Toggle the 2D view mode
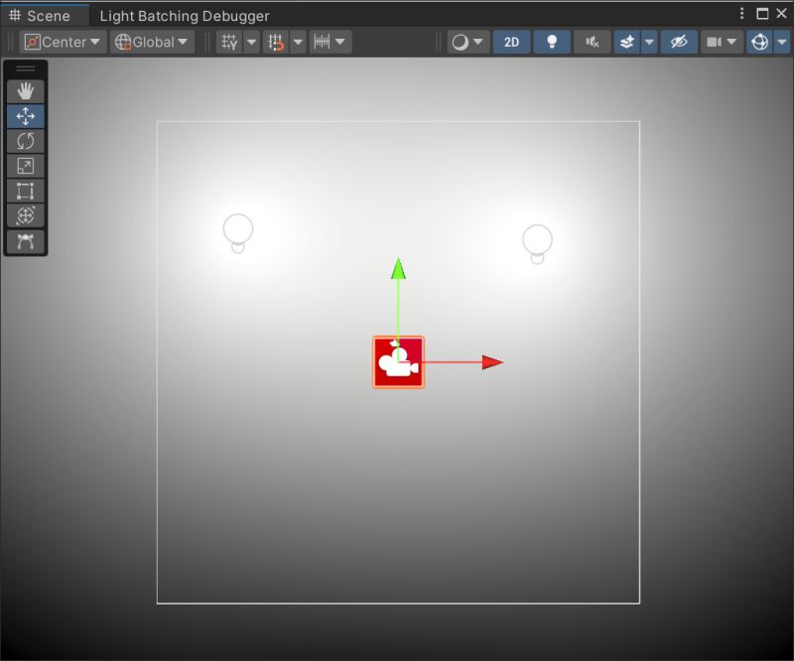The image size is (794, 661). (x=511, y=42)
